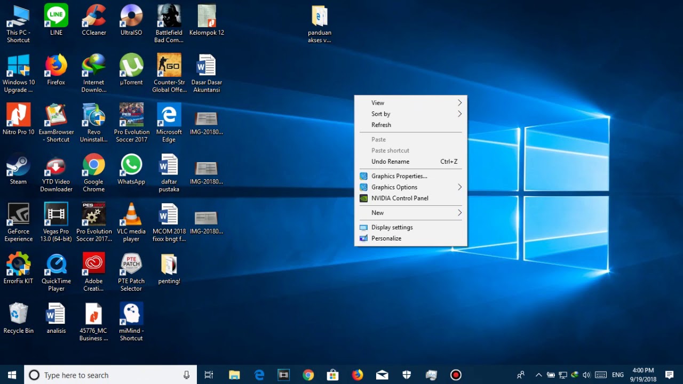
Task: Show hidden system tray icons
Action: click(538, 375)
